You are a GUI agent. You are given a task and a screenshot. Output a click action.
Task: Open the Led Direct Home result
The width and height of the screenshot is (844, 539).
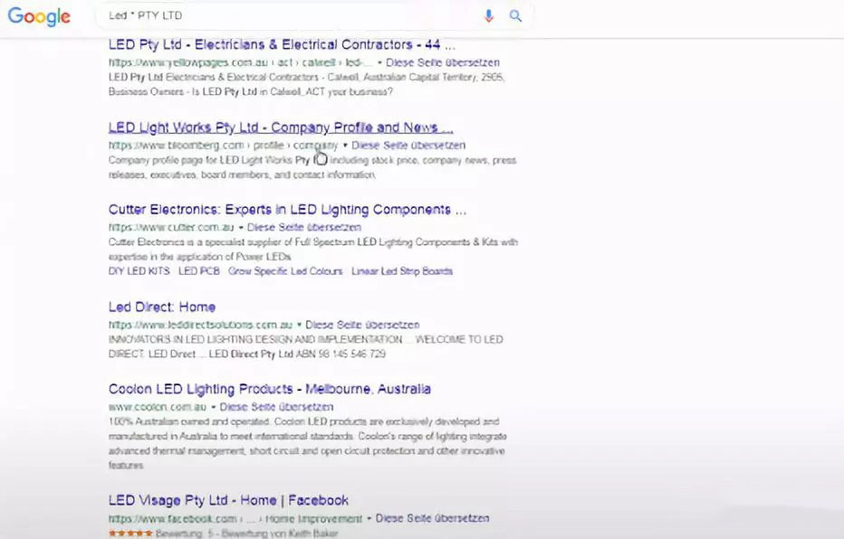click(x=161, y=307)
